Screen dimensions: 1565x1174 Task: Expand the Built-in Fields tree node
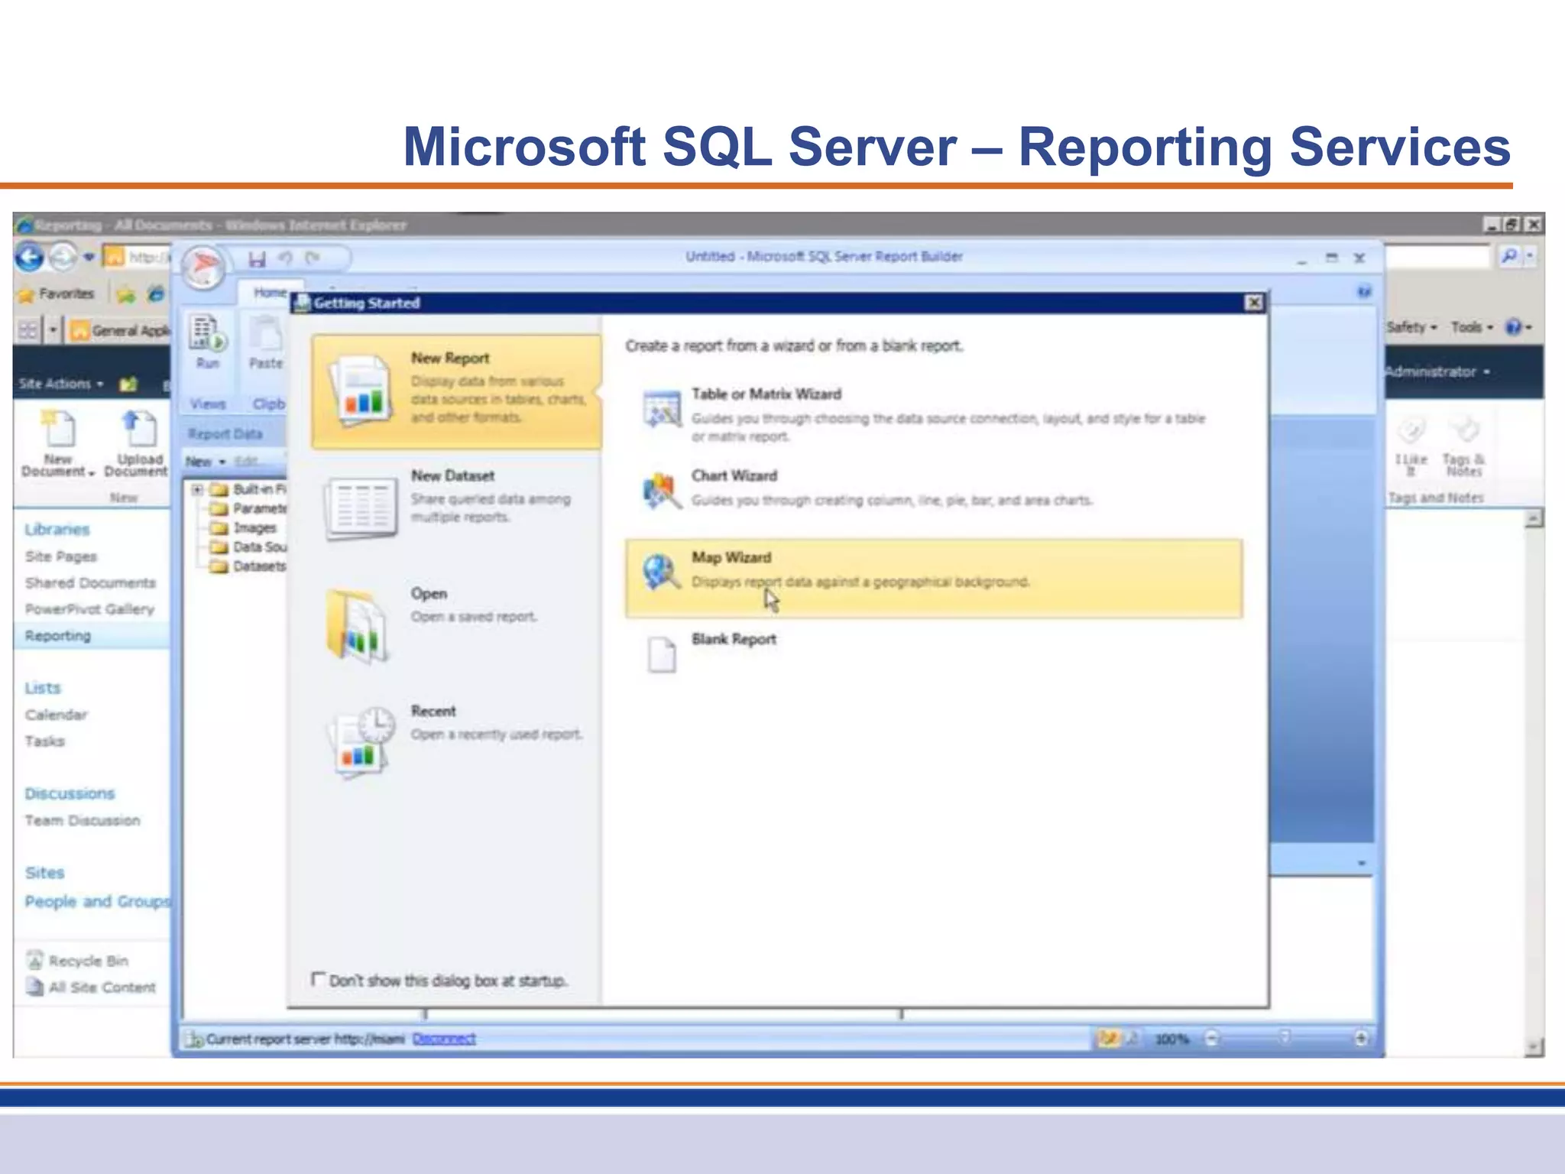click(197, 489)
